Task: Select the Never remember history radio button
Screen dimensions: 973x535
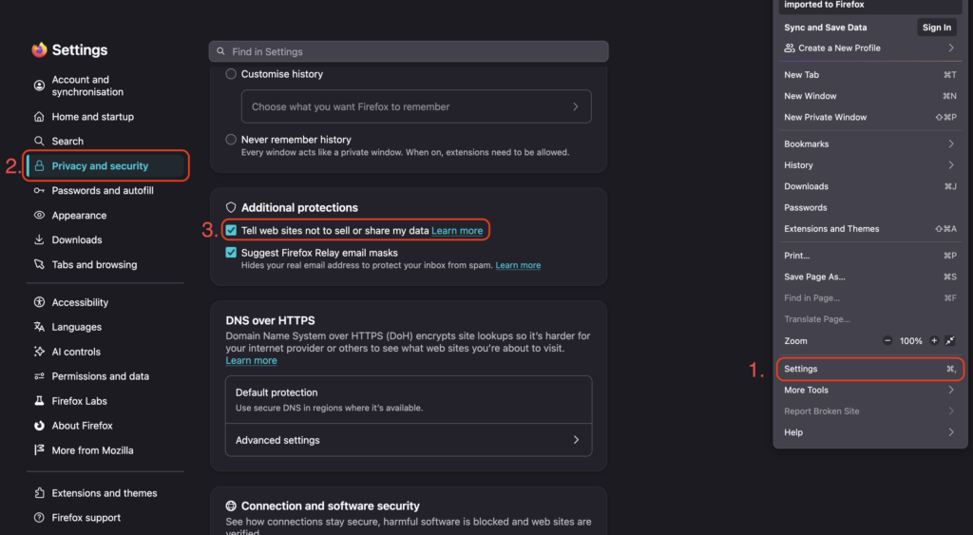Action: click(x=231, y=140)
